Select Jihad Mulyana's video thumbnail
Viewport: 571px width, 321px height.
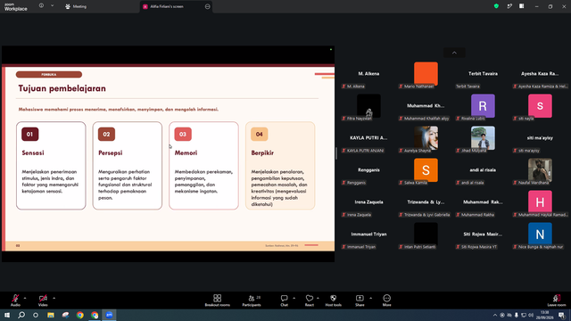tap(483, 138)
